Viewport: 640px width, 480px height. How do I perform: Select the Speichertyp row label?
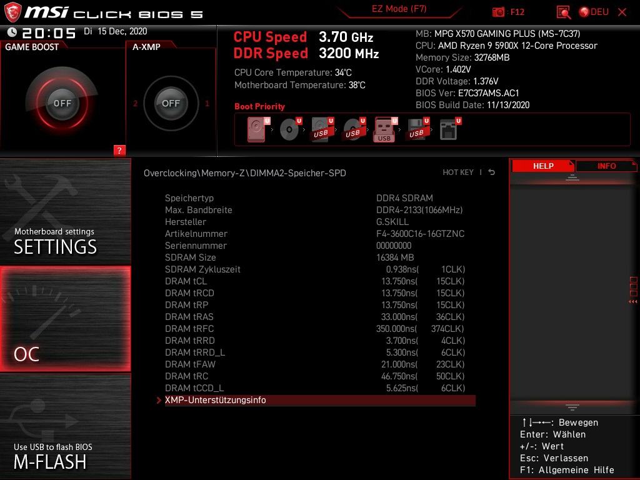[189, 198]
